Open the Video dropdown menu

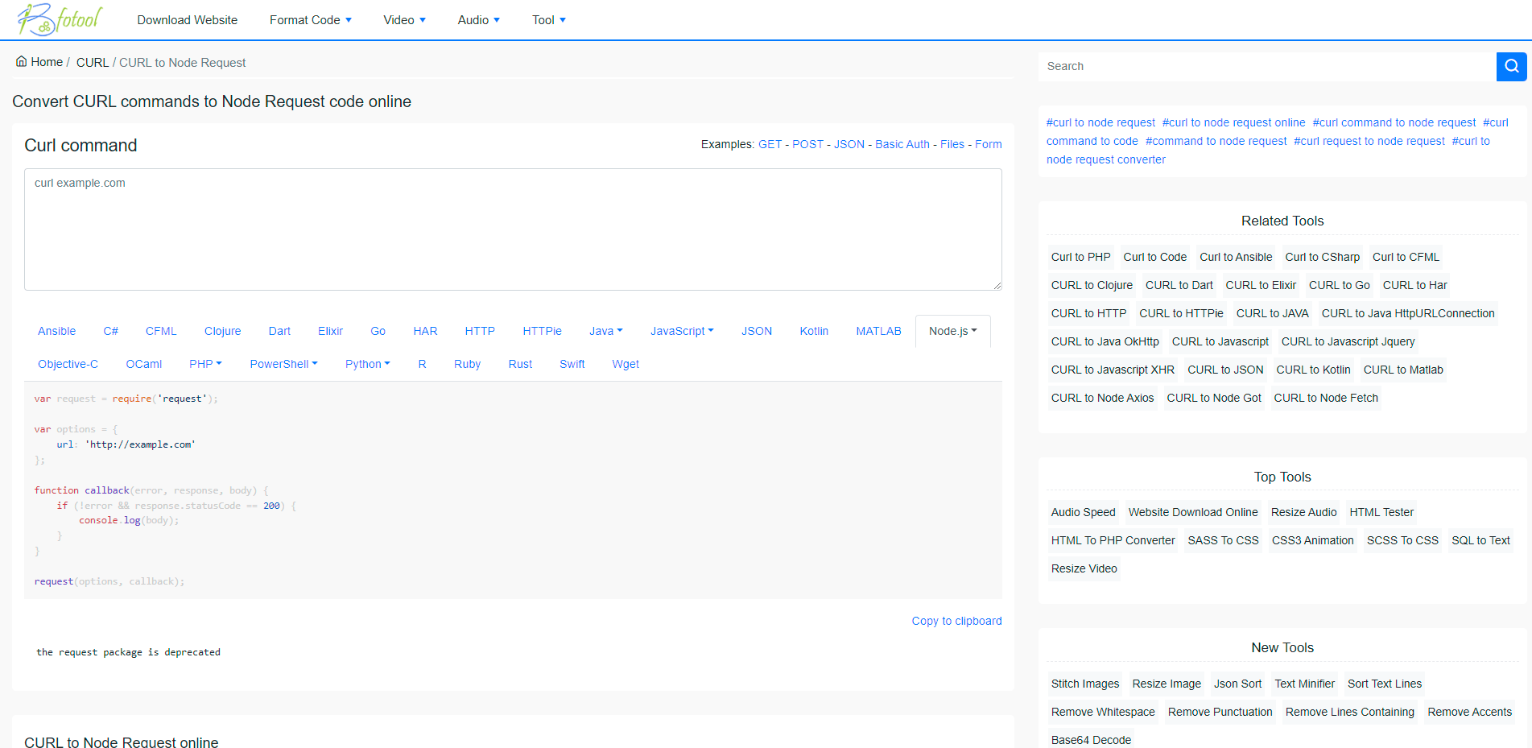404,20
